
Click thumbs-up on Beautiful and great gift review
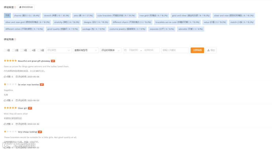(x=5, y=77)
